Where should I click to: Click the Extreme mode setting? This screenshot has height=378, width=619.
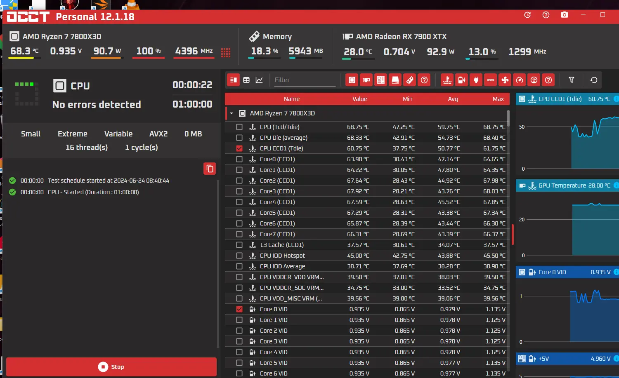pyautogui.click(x=73, y=134)
